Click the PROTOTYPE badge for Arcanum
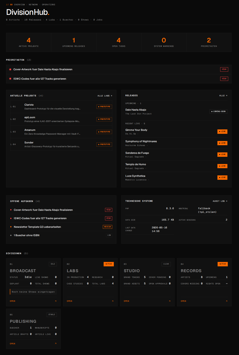 click(104, 132)
